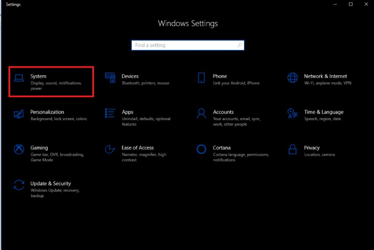Open the Network & Internet label
374x250 pixels.
pos(325,76)
